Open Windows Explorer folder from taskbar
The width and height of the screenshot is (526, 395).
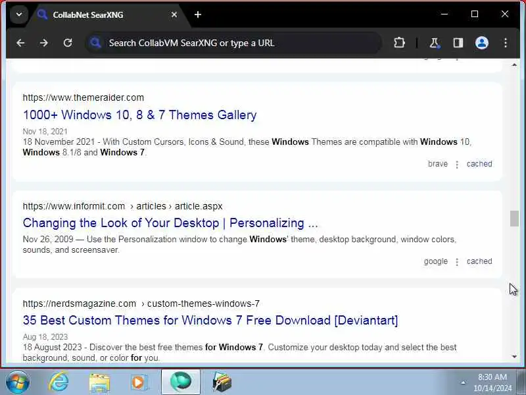(x=99, y=382)
